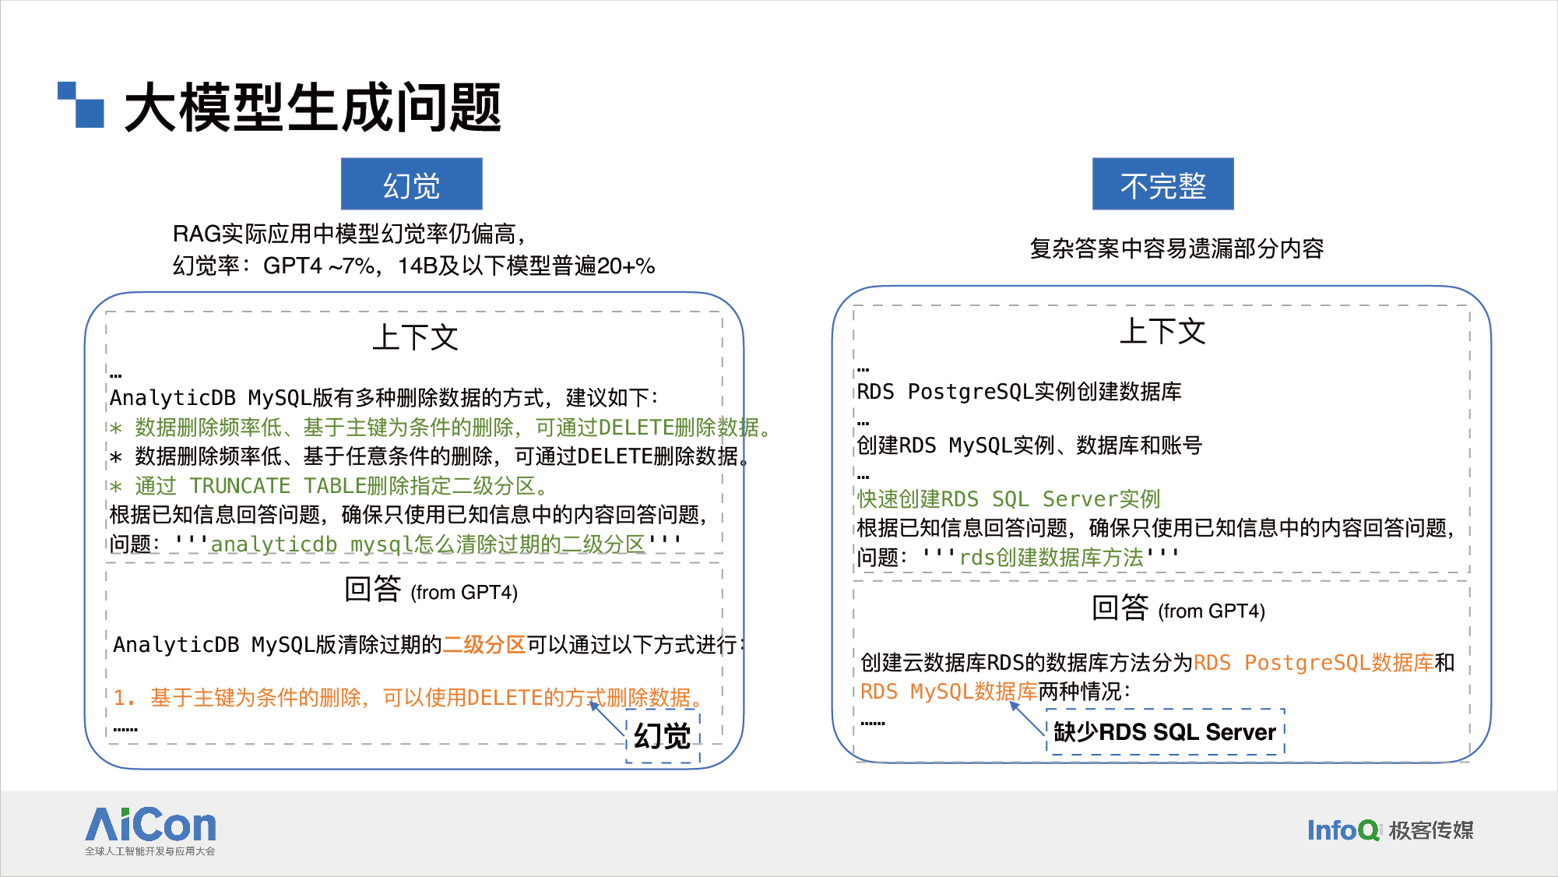The width and height of the screenshot is (1558, 877).
Task: Click the blue squares icon beside the title
Action: pos(81,104)
